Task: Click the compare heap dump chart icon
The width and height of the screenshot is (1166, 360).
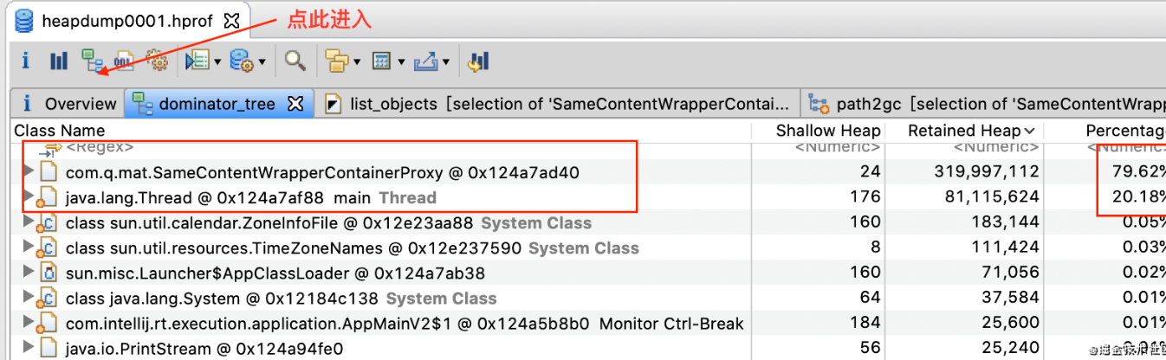Action: [478, 61]
